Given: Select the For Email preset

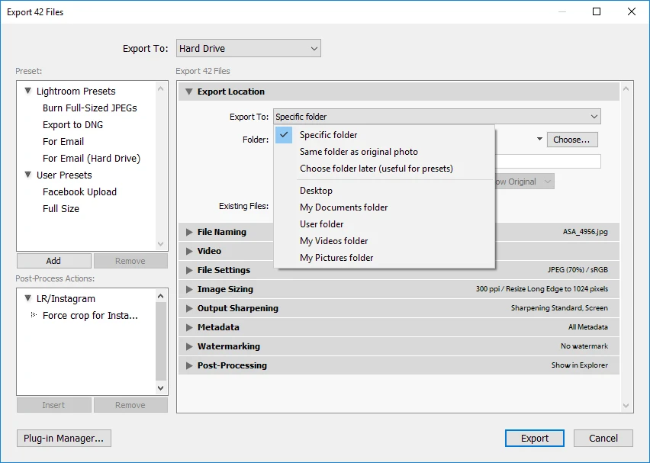Looking at the screenshot, I should tap(63, 142).
